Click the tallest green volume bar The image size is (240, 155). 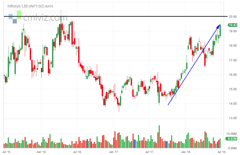point(159,137)
